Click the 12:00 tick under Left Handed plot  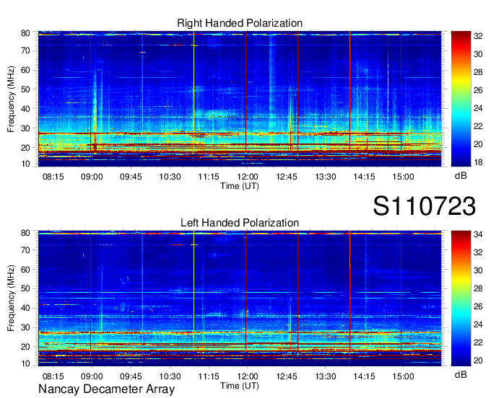(248, 376)
